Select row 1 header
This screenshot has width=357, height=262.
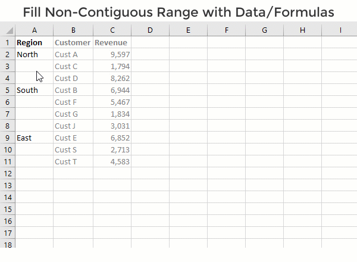pyautogui.click(x=8, y=42)
